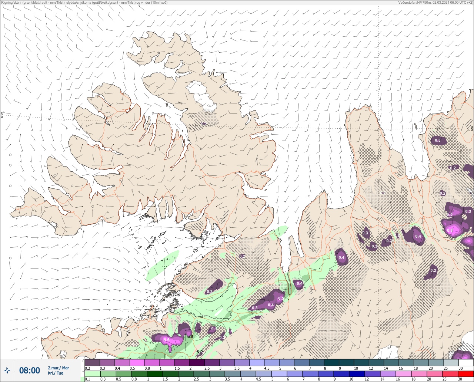Select upper legend swatch between 4 and 4.5

click(257, 362)
